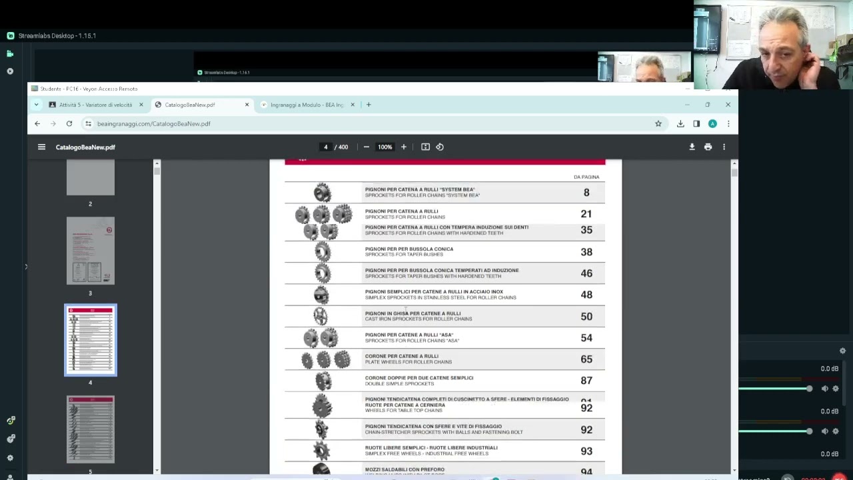Click Streamlabs Desktop window title logo
The image size is (853, 480).
10,35
